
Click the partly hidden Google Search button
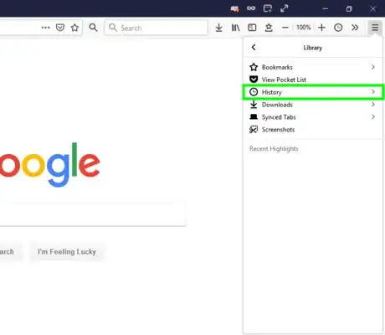click(x=11, y=252)
